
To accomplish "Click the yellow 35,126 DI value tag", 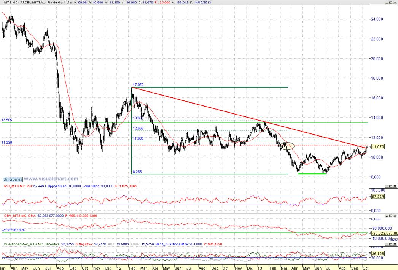I will 378,254.
